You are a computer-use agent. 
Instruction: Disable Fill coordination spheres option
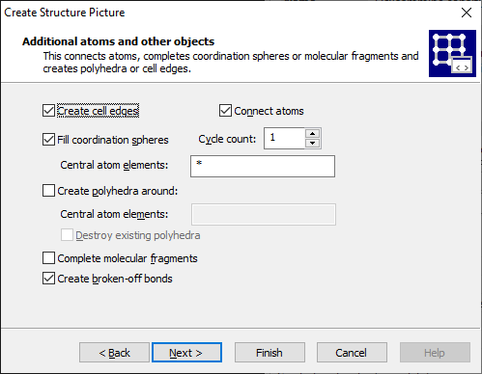pos(48,140)
